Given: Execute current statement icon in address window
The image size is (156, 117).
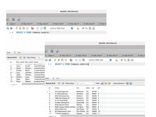Looking at the screenshot, I should 59,60.
